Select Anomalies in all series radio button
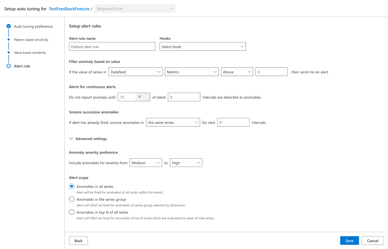The image size is (388, 249). pos(72,186)
